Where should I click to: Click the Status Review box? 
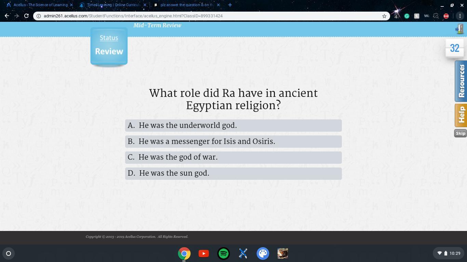(x=109, y=46)
